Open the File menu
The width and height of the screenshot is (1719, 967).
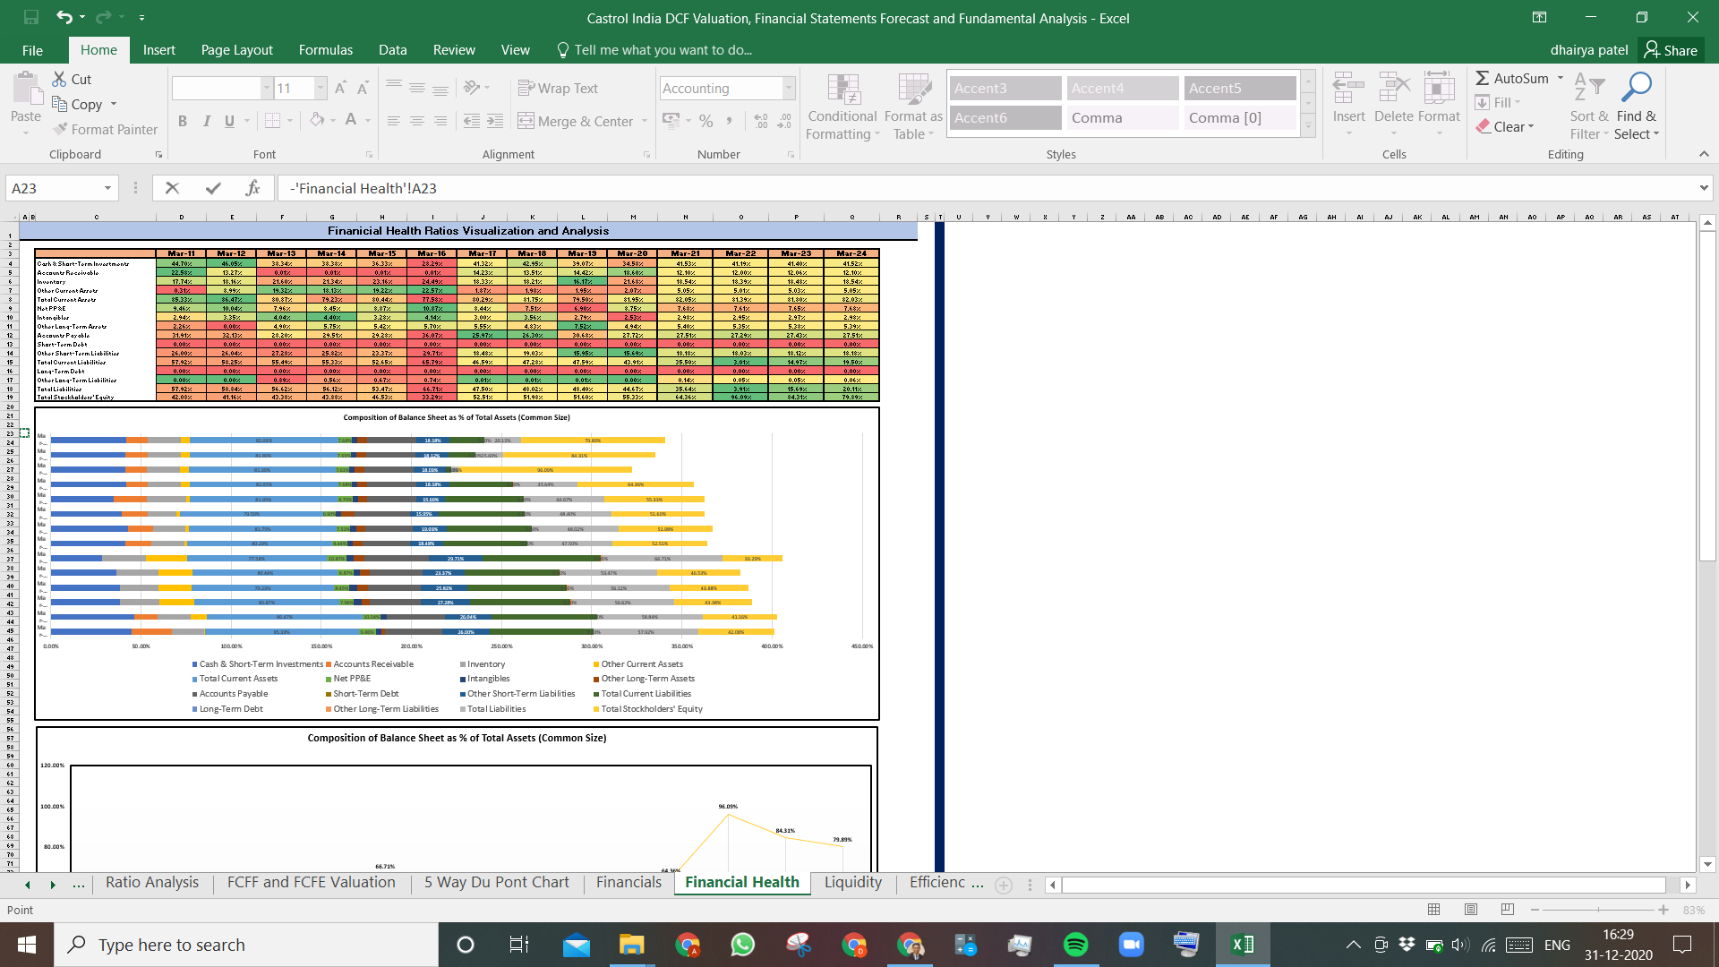pos(32,50)
